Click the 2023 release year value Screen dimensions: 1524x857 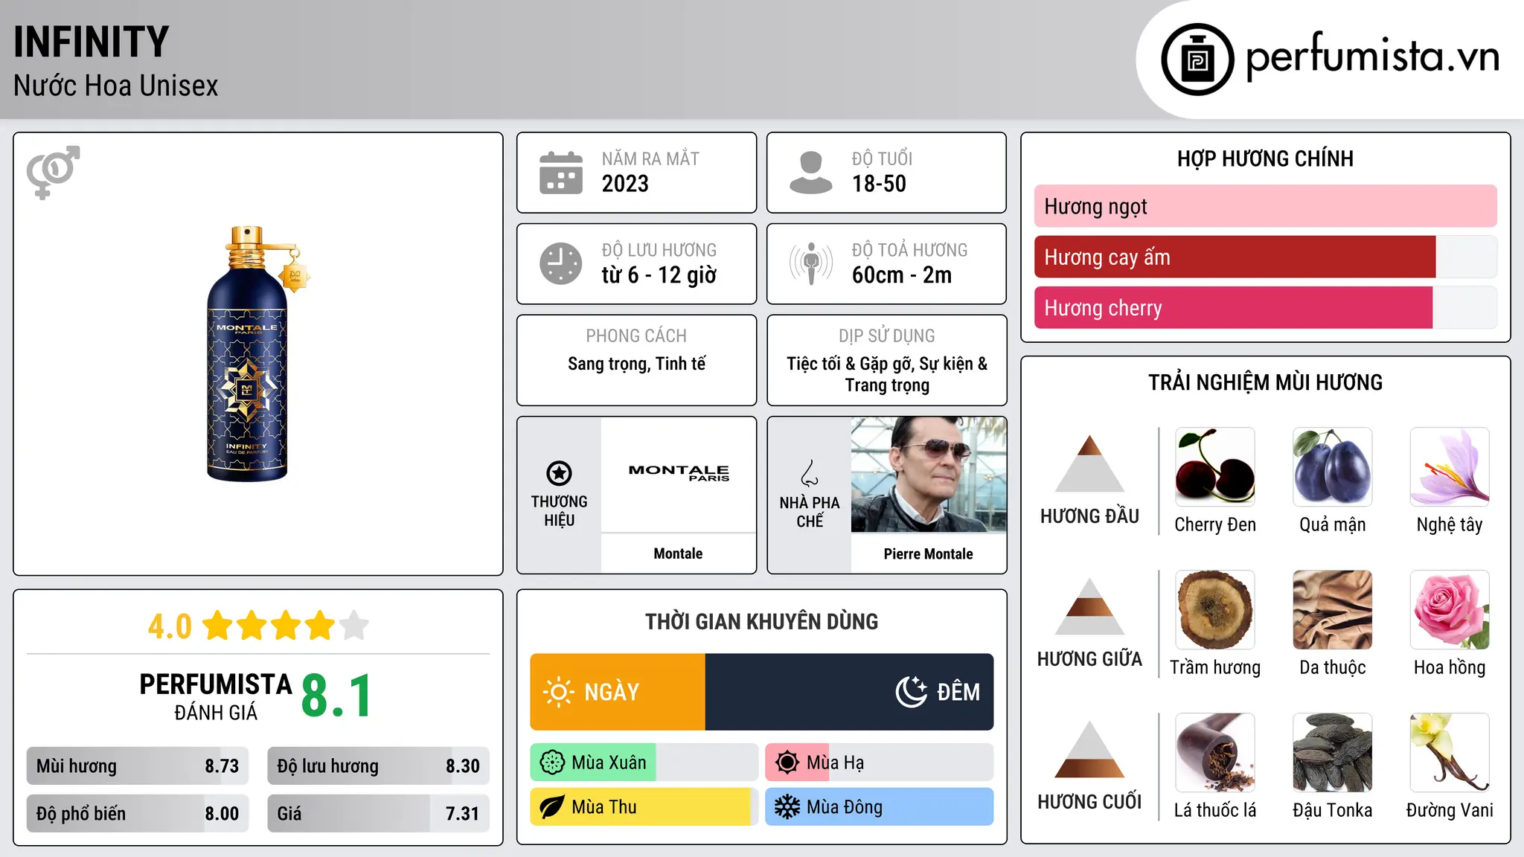(x=625, y=184)
